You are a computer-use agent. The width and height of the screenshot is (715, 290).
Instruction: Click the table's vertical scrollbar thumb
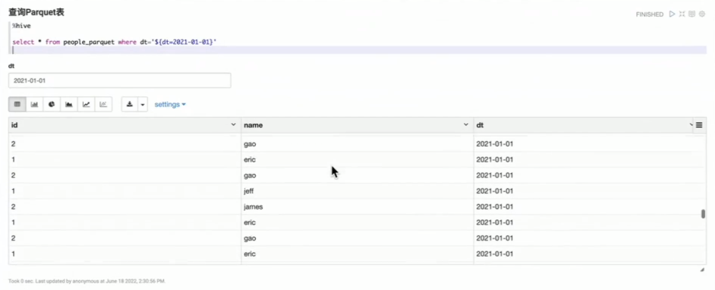703,214
